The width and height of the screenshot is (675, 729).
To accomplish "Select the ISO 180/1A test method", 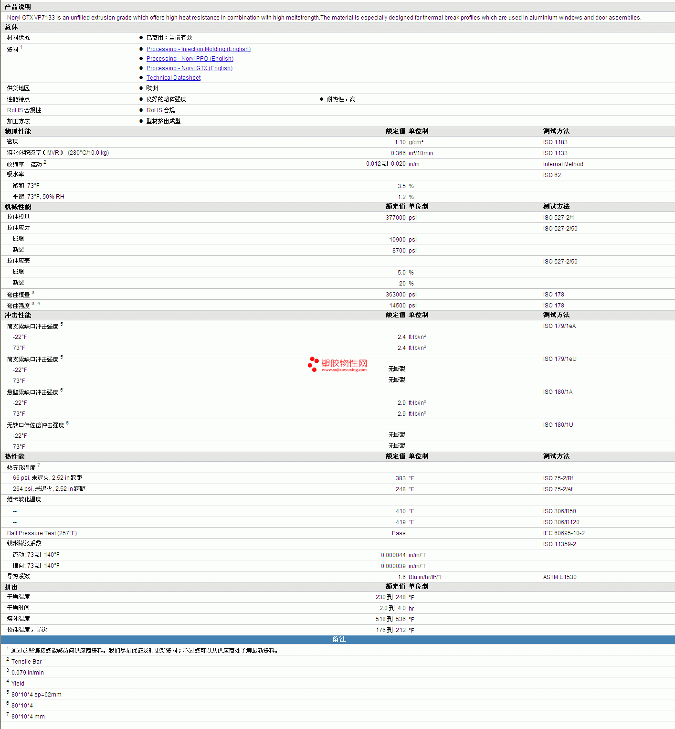I will click(x=558, y=392).
